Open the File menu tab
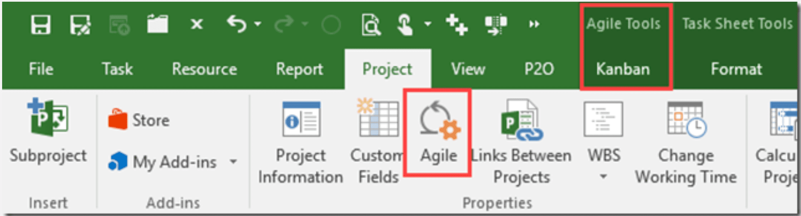Viewport: 801px width, 216px height. click(41, 69)
